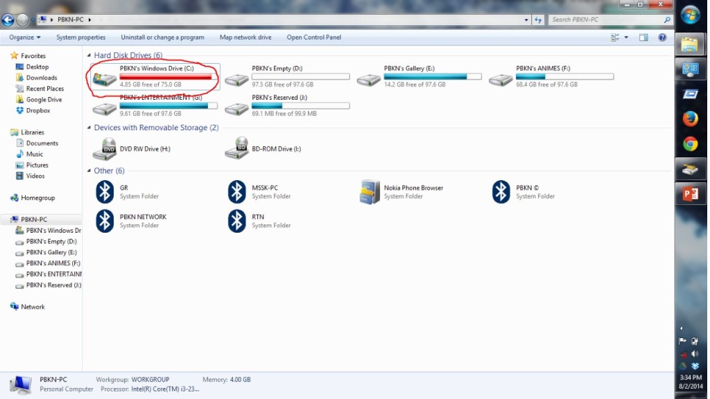This screenshot has width=710, height=399.
Task: Click the Search PBKN-PC input box
Action: click(606, 20)
